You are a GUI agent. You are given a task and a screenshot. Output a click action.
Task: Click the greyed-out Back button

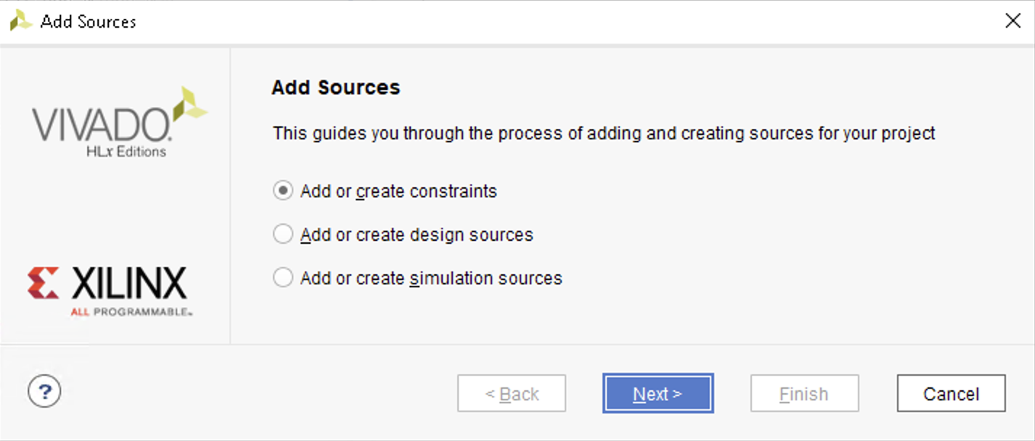coord(512,394)
